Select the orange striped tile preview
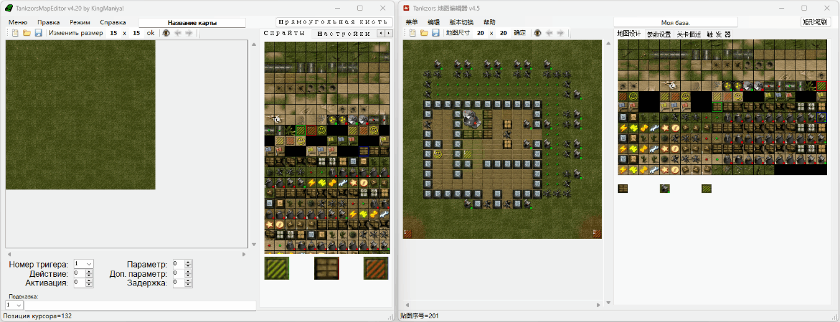Image resolution: width=840 pixels, height=322 pixels. 376,268
